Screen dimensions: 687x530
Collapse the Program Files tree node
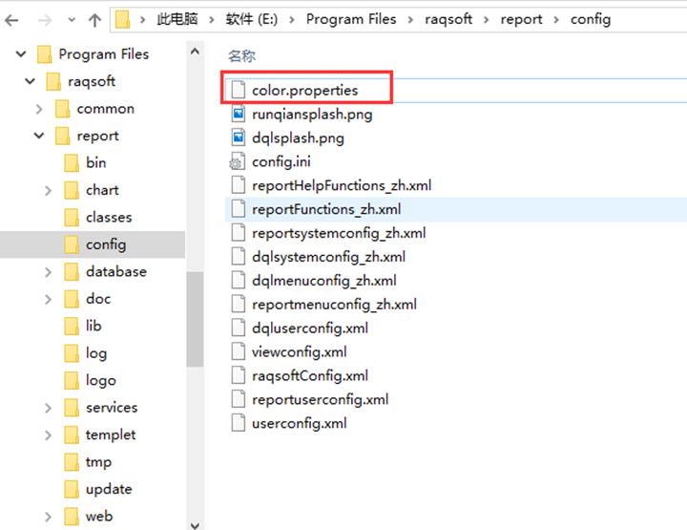(21, 54)
